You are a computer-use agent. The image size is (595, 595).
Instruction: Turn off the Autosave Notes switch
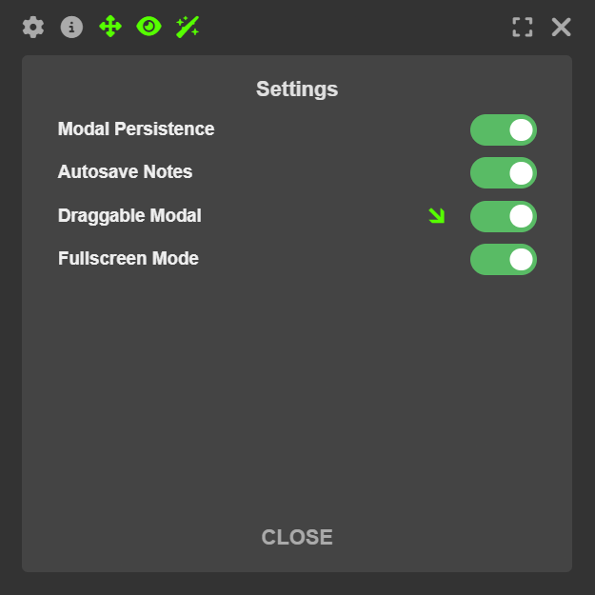[504, 172]
